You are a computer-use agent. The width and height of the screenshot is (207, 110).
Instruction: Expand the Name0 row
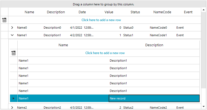(x=12, y=28)
